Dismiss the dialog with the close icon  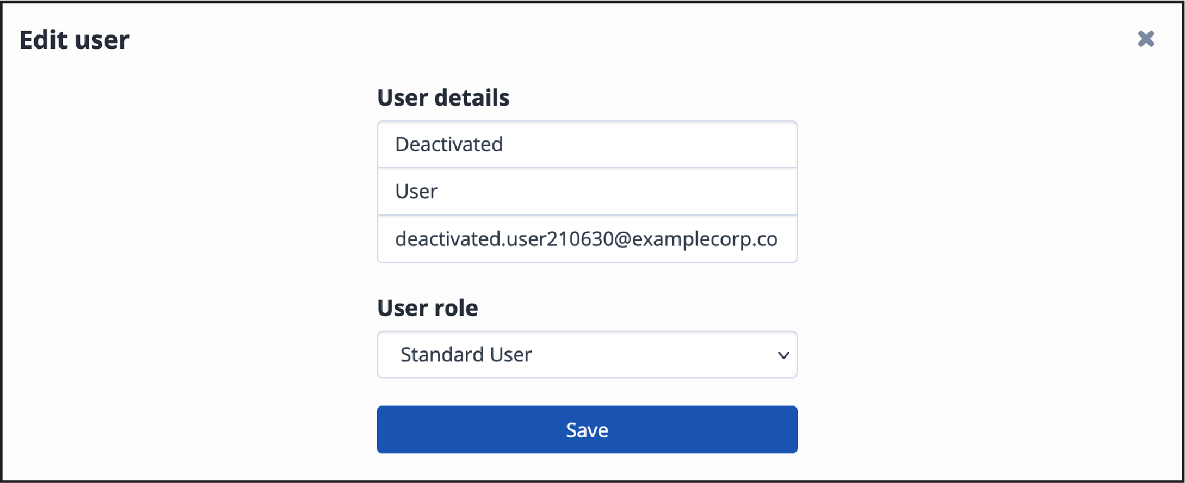click(x=1146, y=39)
